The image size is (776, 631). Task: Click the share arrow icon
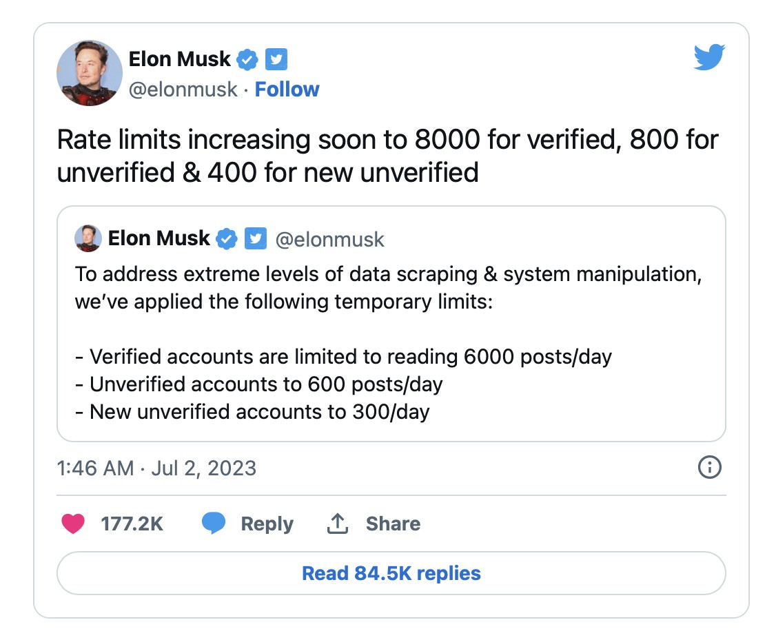click(x=336, y=524)
